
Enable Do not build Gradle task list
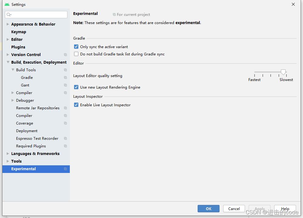coord(76,54)
